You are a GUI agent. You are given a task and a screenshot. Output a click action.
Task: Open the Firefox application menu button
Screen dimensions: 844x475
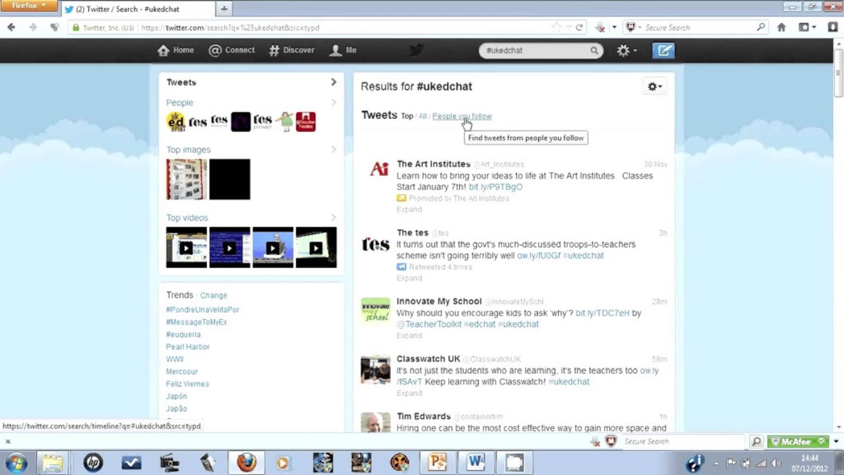(x=30, y=6)
